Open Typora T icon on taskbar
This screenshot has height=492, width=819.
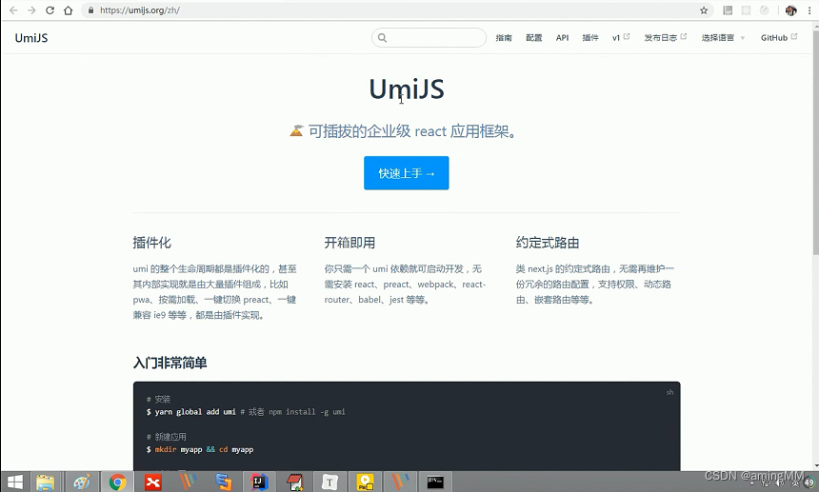coord(330,482)
